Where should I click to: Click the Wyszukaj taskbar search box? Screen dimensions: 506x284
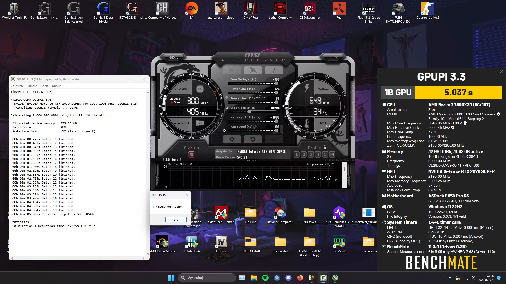click(x=207, y=278)
